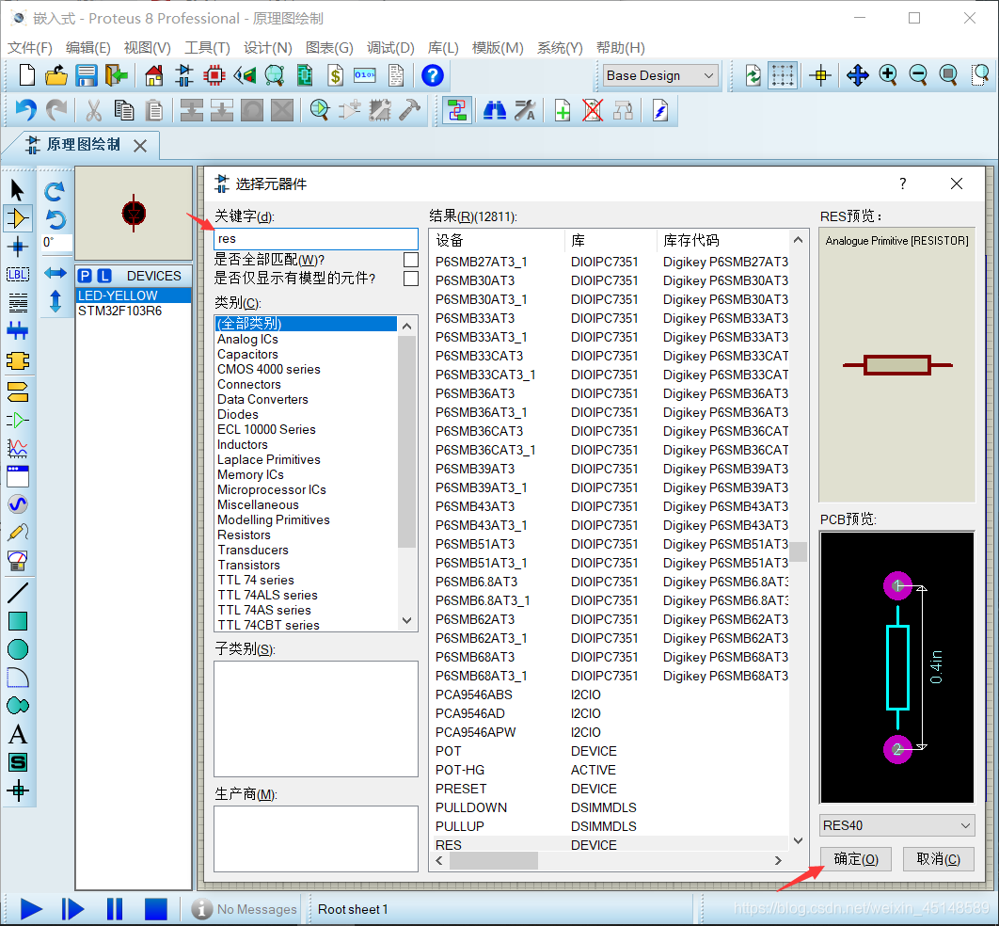This screenshot has height=926, width=999.
Task: Select the Component Mode tool
Action: (x=17, y=218)
